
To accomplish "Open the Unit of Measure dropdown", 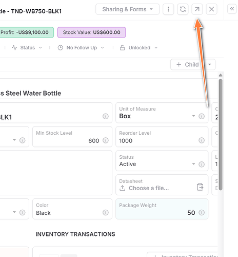I will coord(193,116).
